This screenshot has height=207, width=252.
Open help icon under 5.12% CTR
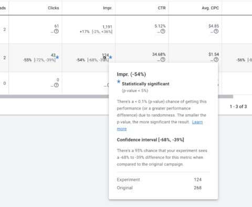pos(163,31)
